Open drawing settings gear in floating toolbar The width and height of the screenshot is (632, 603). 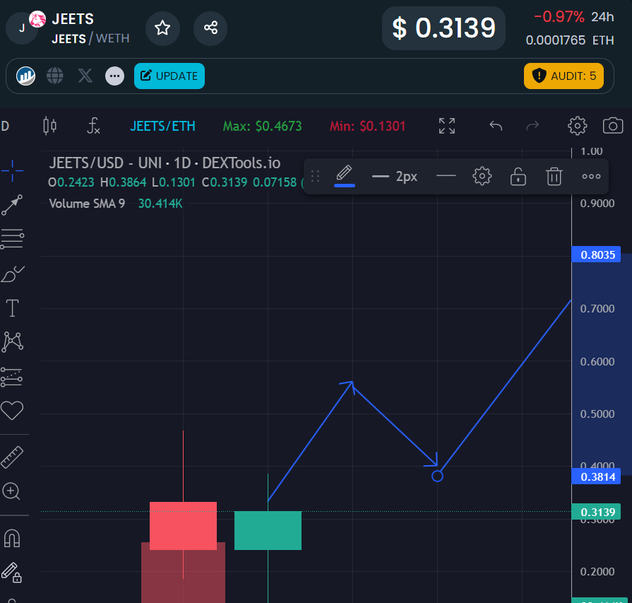coord(482,177)
